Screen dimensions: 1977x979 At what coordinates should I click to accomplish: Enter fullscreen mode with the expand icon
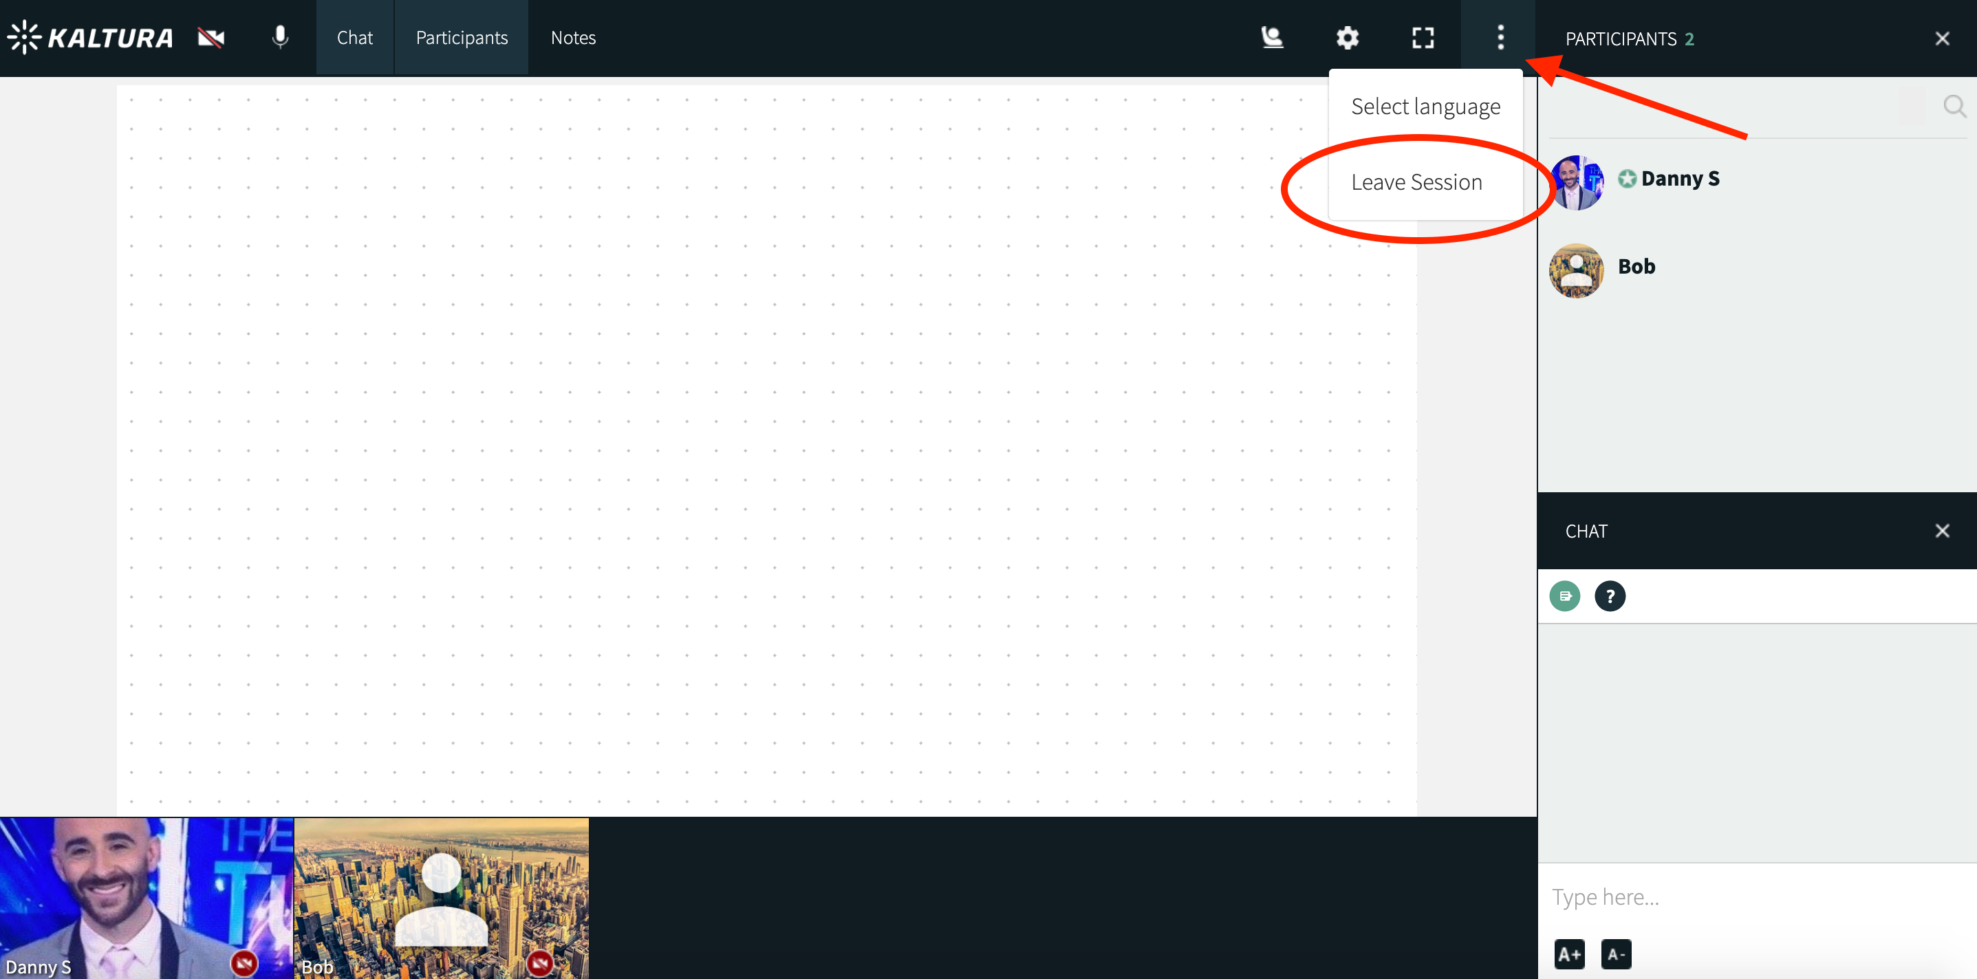click(1422, 38)
